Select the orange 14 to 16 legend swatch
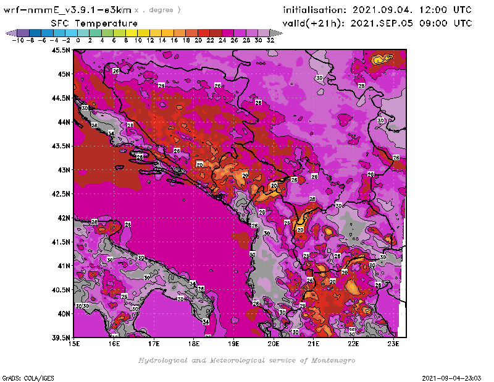The image size is (494, 382). point(167,33)
